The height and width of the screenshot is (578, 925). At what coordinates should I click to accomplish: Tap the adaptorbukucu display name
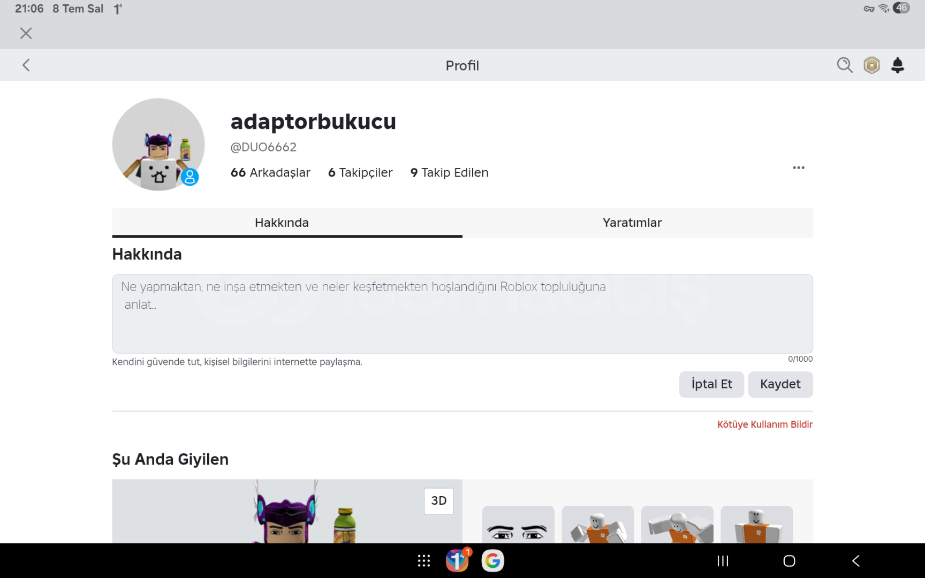point(313,121)
